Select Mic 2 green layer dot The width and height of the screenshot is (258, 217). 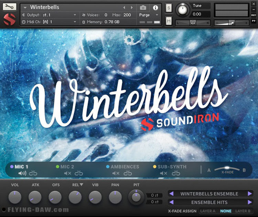[57, 167]
